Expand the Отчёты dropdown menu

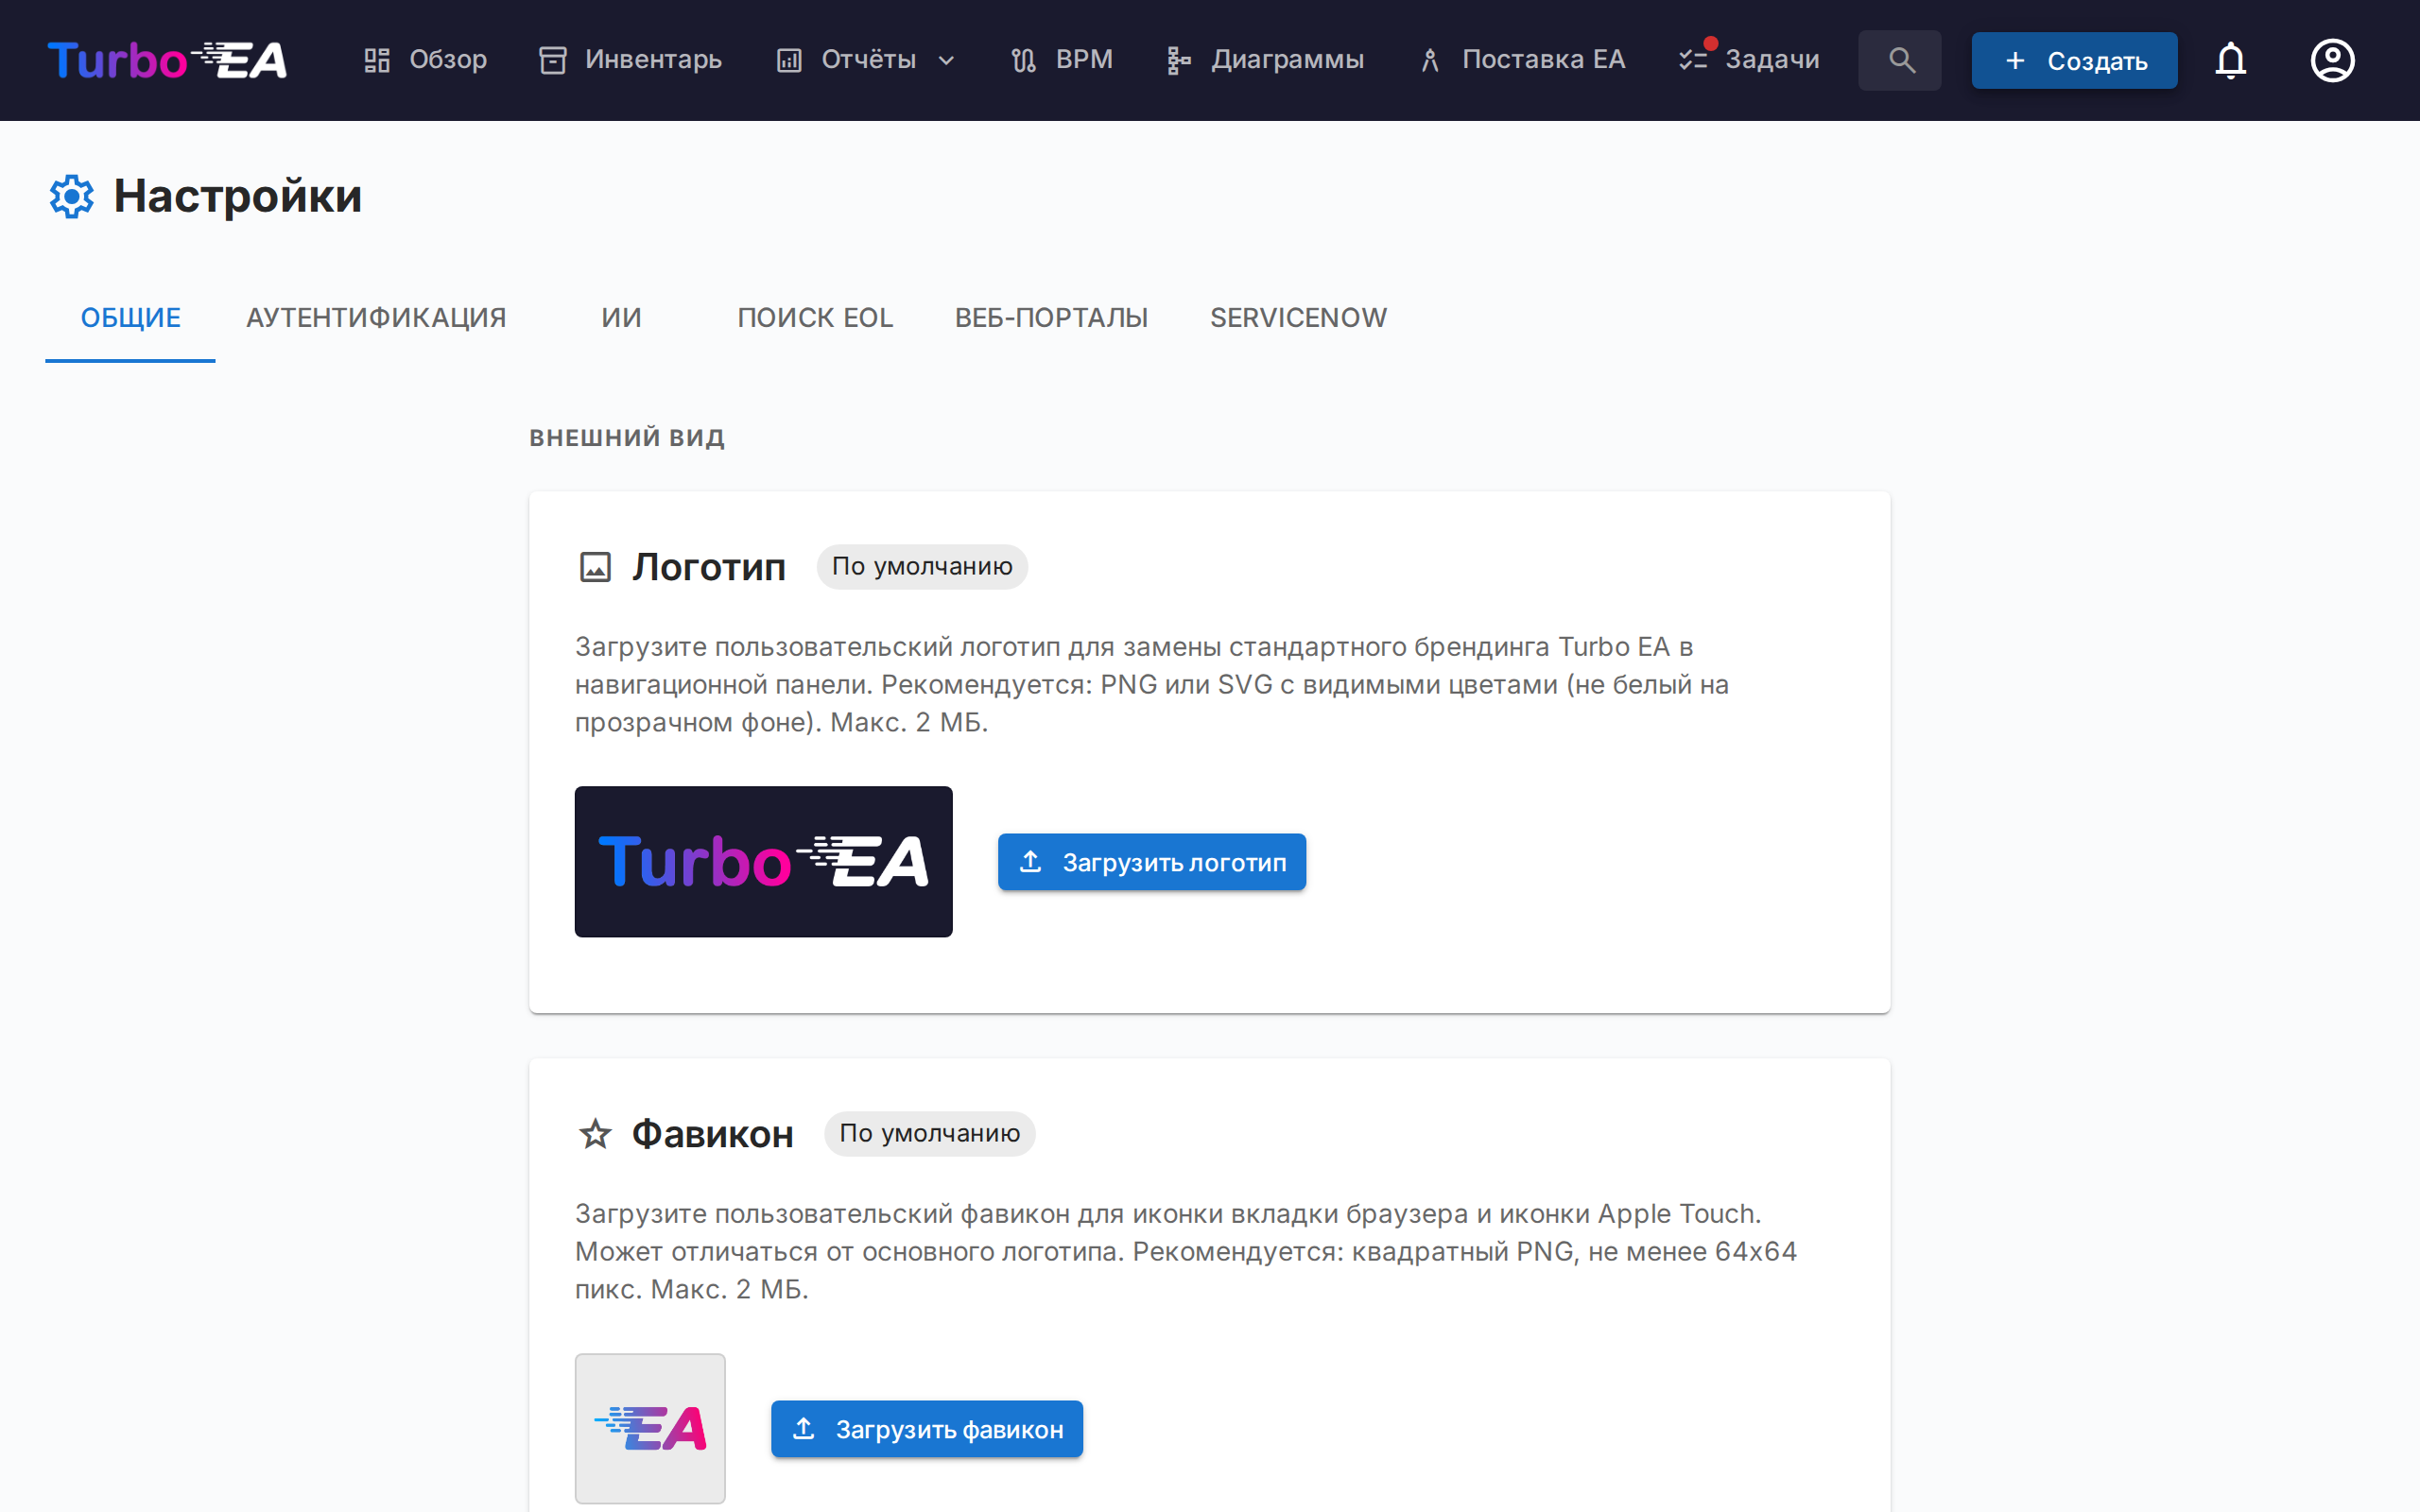click(866, 60)
